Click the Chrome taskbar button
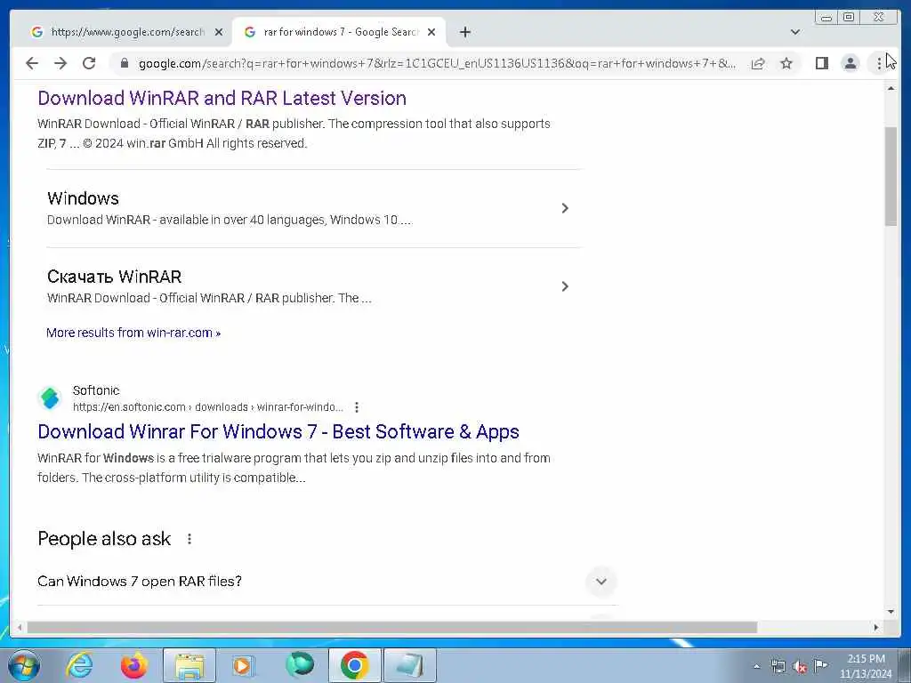Image resolution: width=911 pixels, height=683 pixels. (354, 665)
